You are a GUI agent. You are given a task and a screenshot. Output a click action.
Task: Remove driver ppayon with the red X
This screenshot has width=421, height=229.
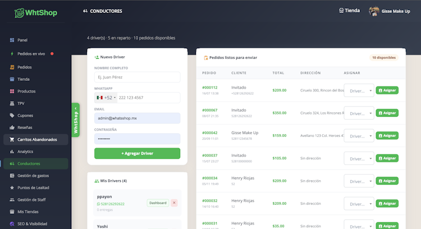[174, 203]
